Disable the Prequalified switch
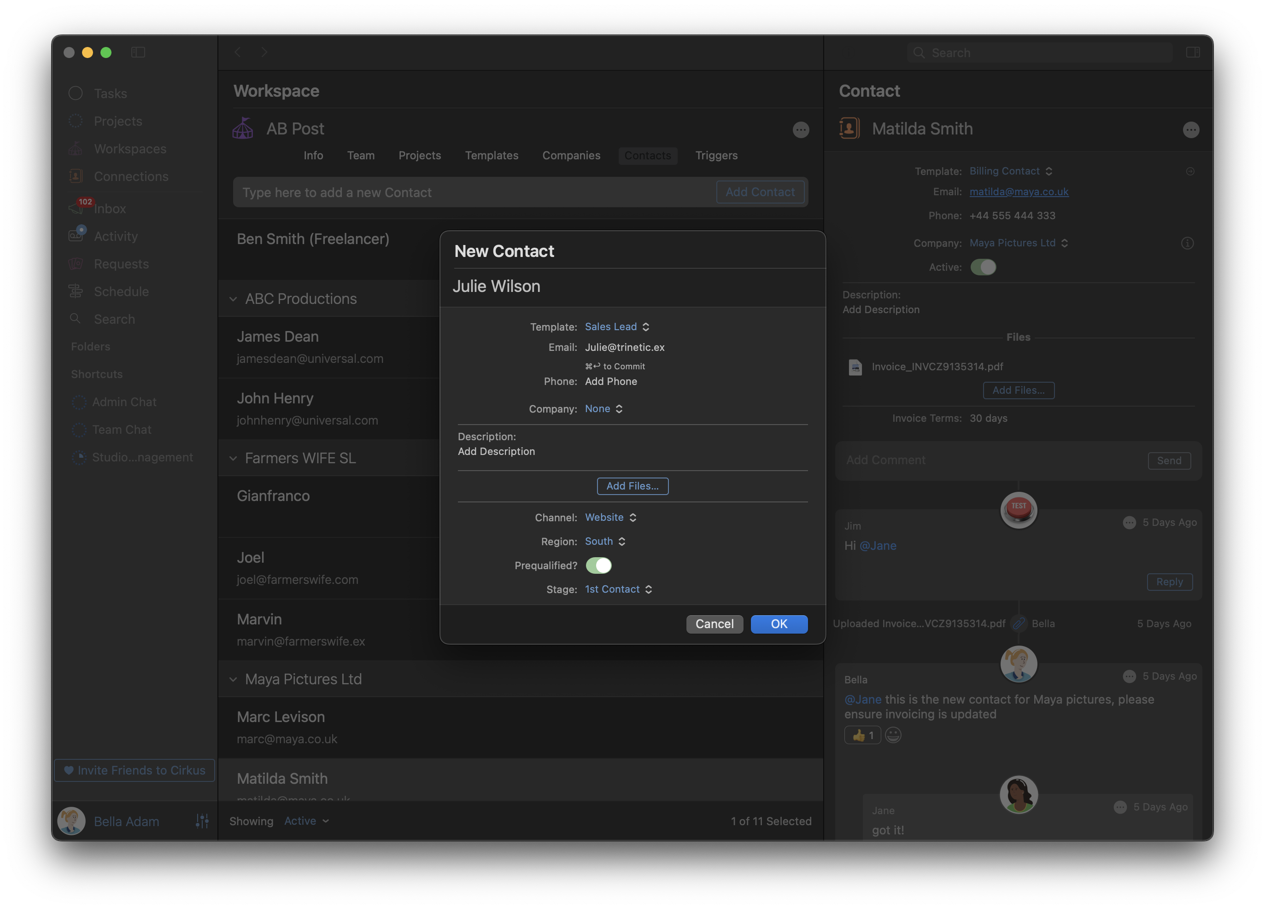Screen dimensions: 1265x909 (x=598, y=565)
